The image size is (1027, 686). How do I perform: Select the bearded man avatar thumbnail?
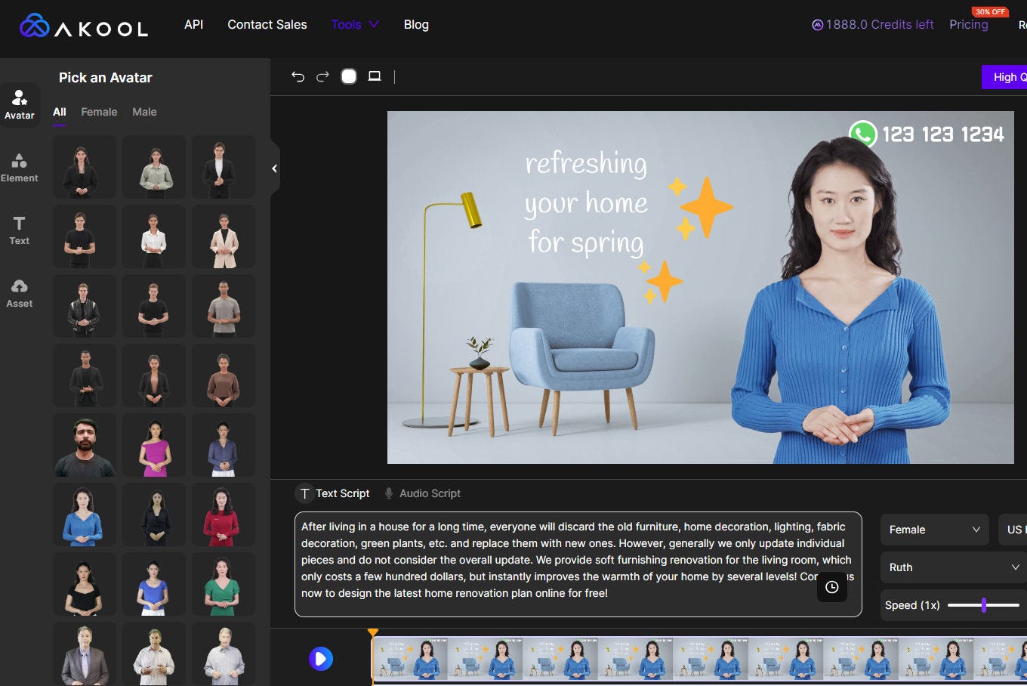(x=85, y=445)
